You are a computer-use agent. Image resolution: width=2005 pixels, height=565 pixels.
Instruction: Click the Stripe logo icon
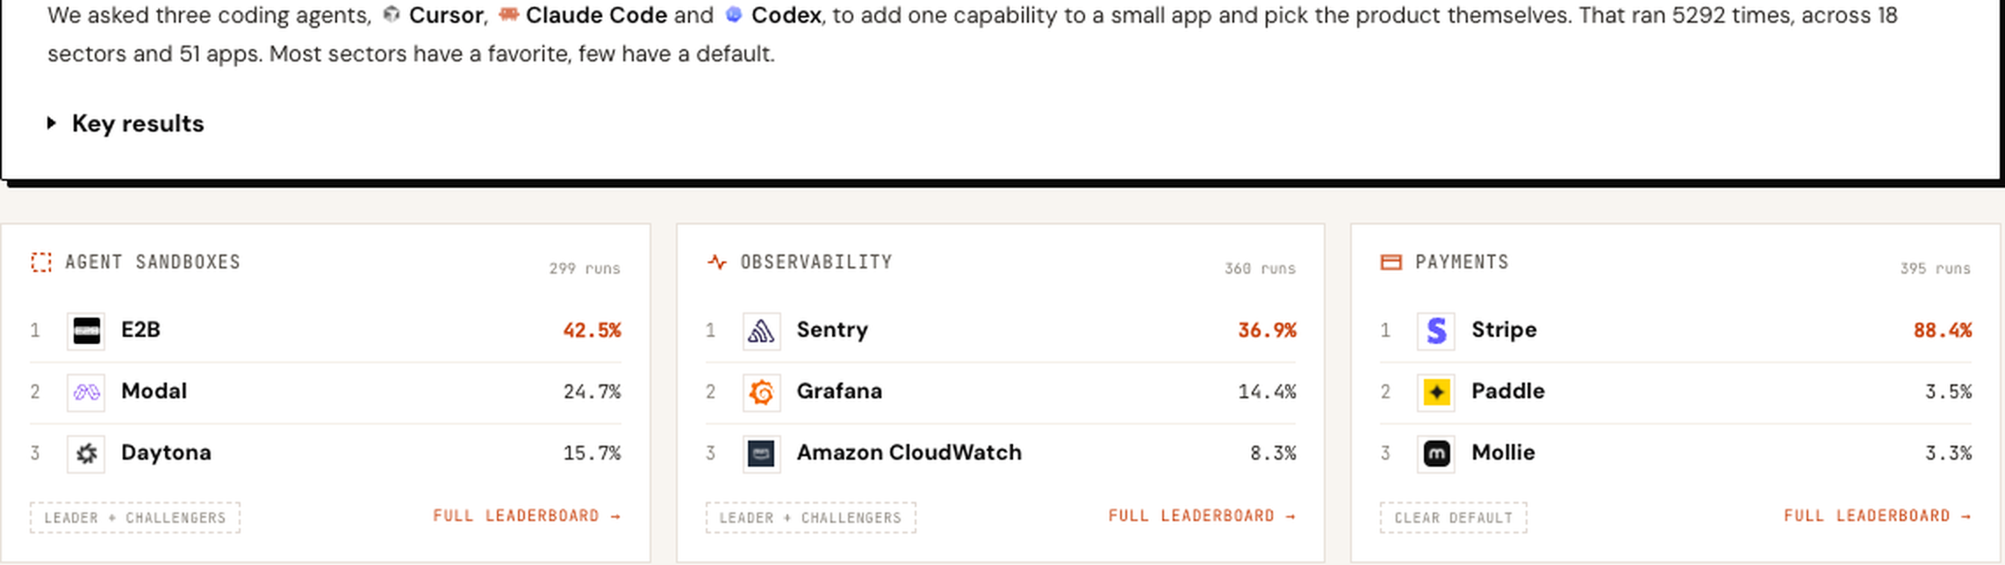(1436, 331)
